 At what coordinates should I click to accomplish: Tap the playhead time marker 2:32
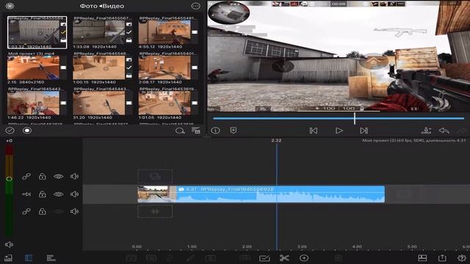tap(276, 140)
